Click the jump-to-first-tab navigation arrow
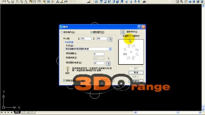This screenshot has width=205, height=115. 2,112
